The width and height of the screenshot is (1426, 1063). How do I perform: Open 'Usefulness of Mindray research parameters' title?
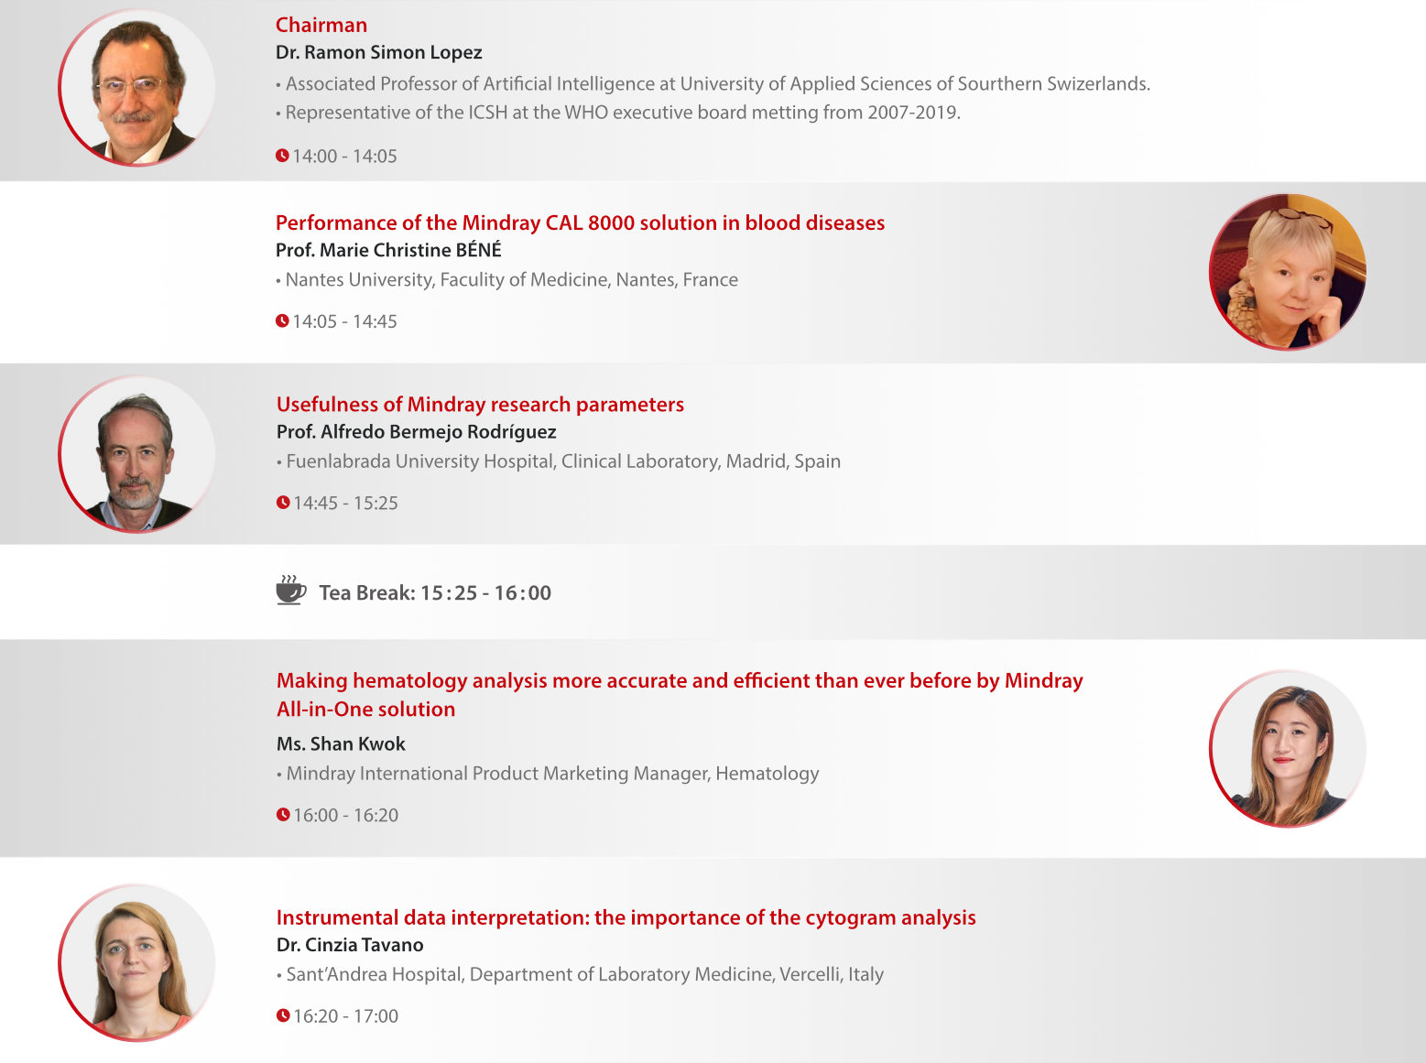[480, 404]
